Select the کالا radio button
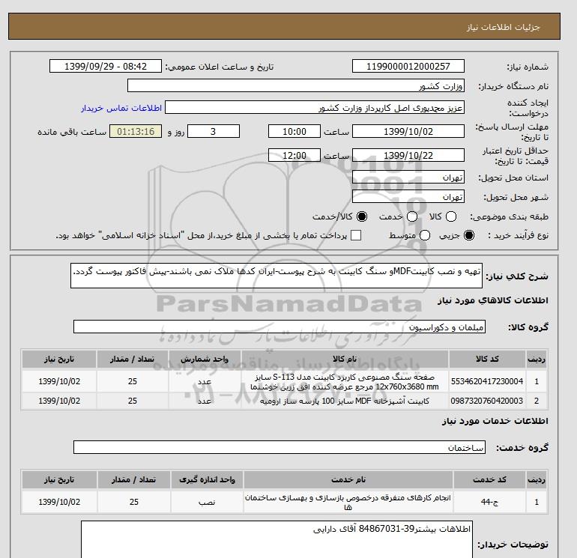 pos(451,216)
